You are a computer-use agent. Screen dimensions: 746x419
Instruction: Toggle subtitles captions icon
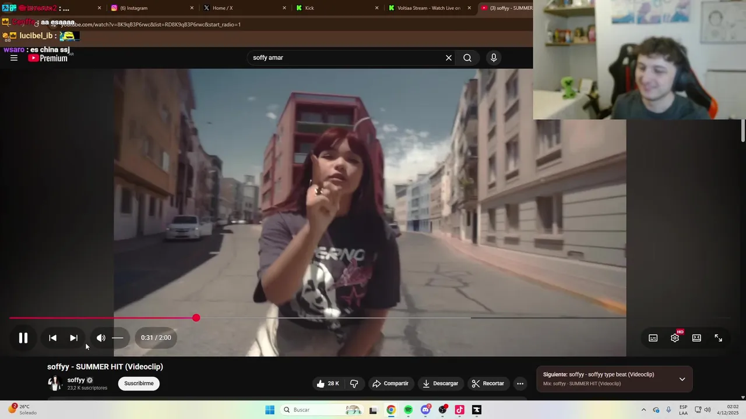click(653, 338)
